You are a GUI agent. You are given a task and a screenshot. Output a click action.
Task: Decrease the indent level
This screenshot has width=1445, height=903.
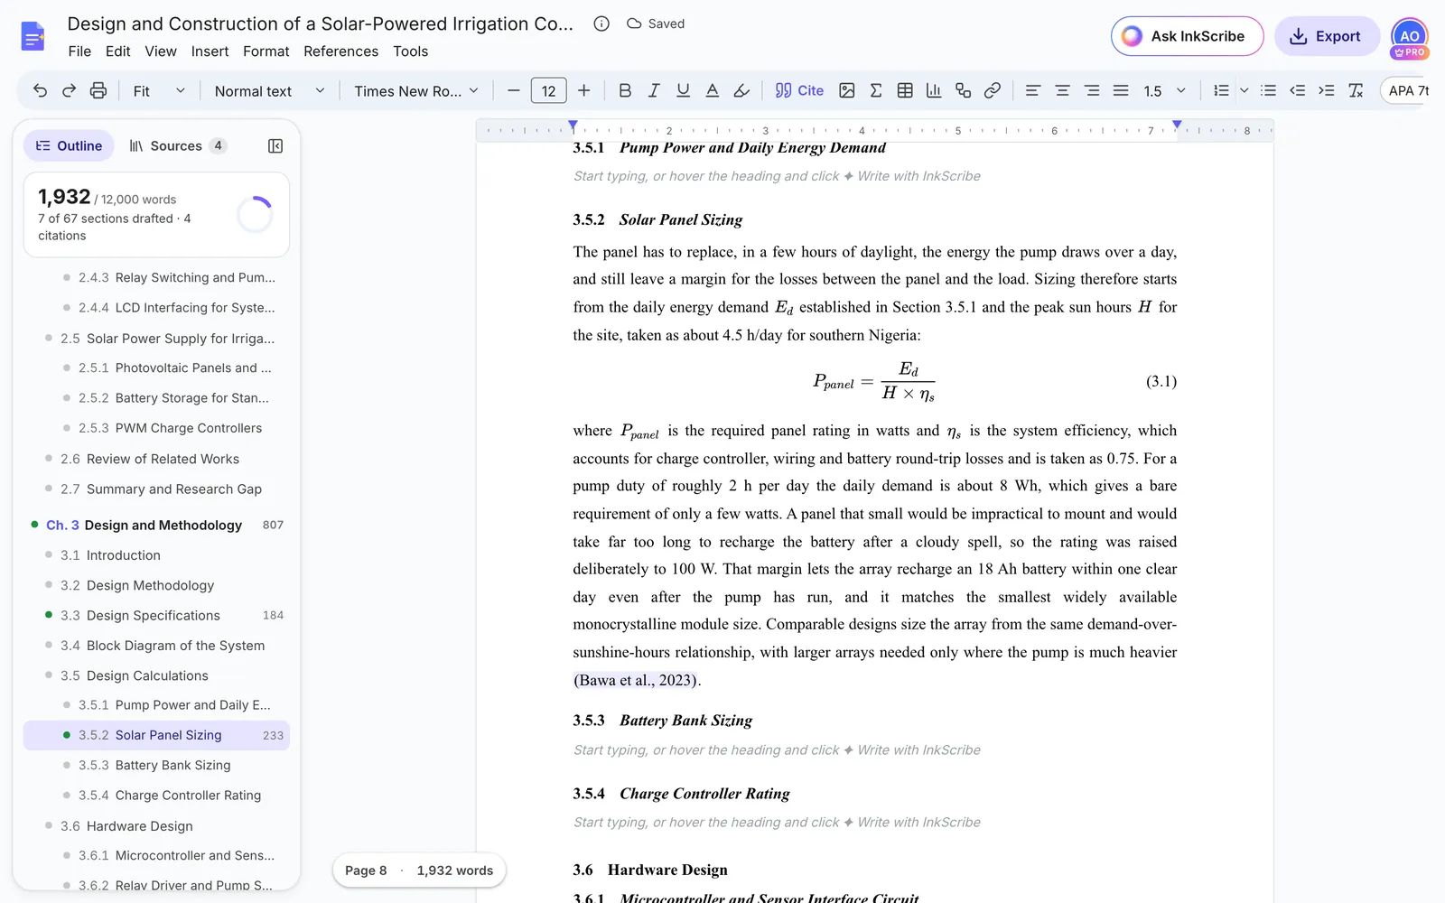pos(1298,90)
